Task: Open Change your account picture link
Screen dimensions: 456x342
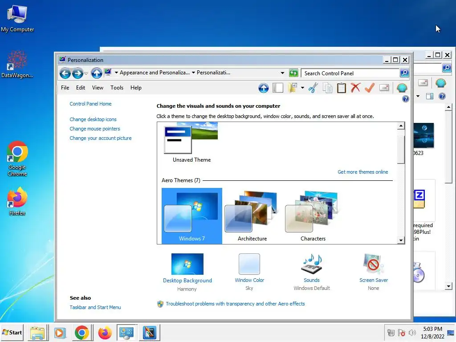Action: [x=101, y=138]
